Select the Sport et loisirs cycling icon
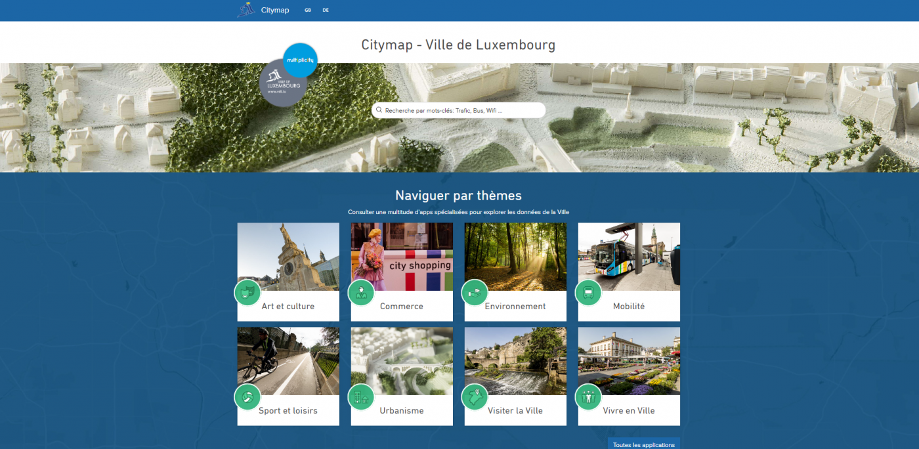919x449 pixels. [x=247, y=396]
